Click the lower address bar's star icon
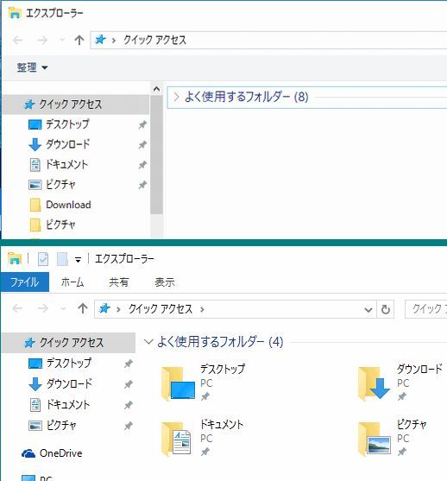447x481 pixels. click(x=104, y=308)
